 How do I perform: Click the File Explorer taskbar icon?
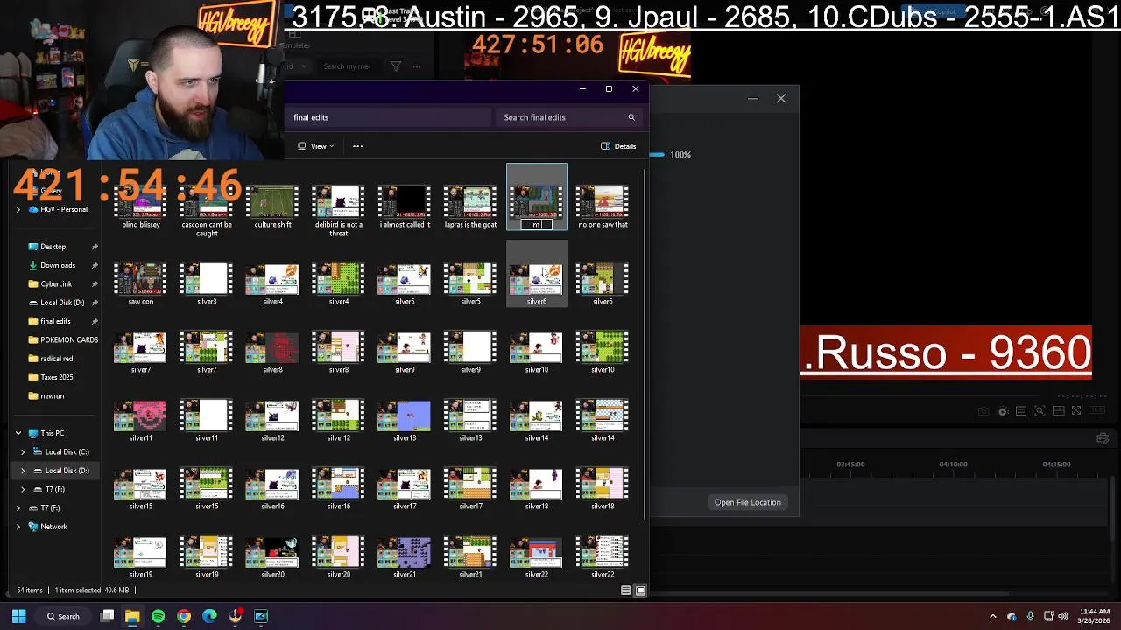tap(132, 616)
